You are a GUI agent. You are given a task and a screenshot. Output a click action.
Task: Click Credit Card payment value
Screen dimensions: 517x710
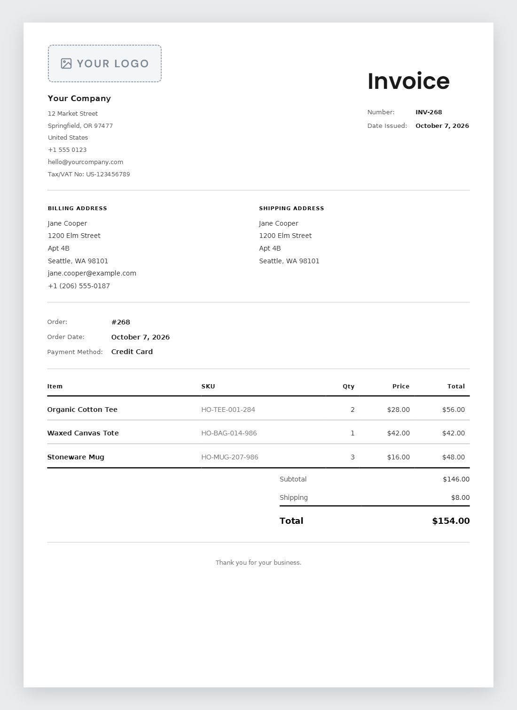coord(132,352)
